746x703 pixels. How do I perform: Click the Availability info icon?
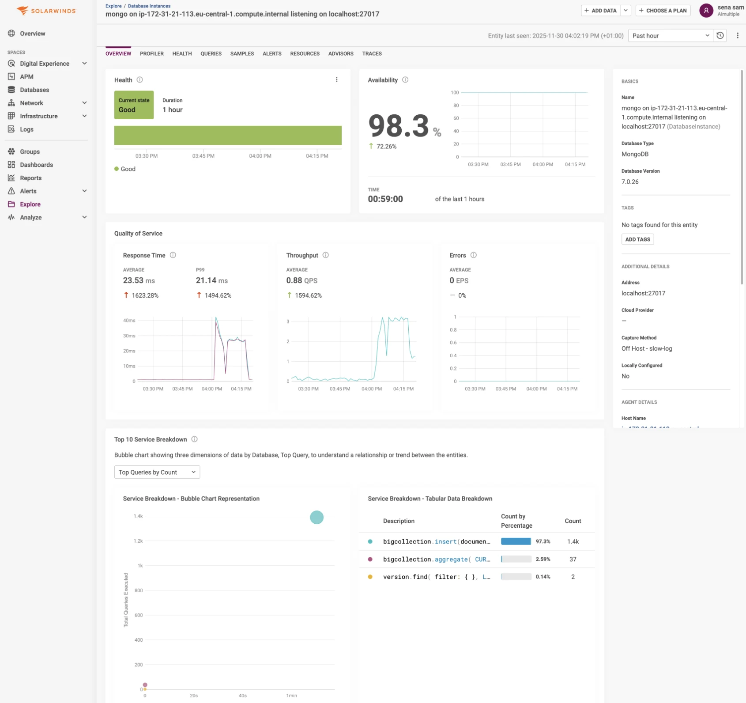405,80
